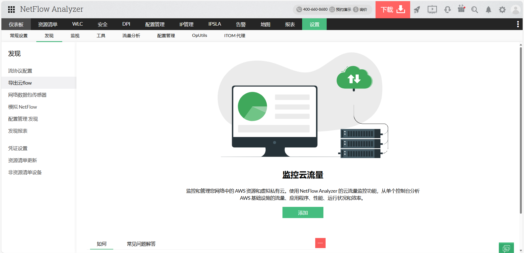Switch to the IP管理 tab
The width and height of the screenshot is (524, 253).
point(186,24)
